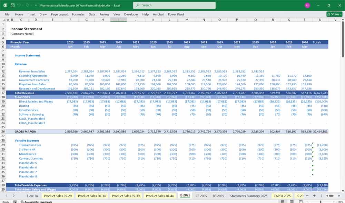Click the vertical scroll down arrow
The height and width of the screenshot is (203, 345).
click(x=343, y=191)
